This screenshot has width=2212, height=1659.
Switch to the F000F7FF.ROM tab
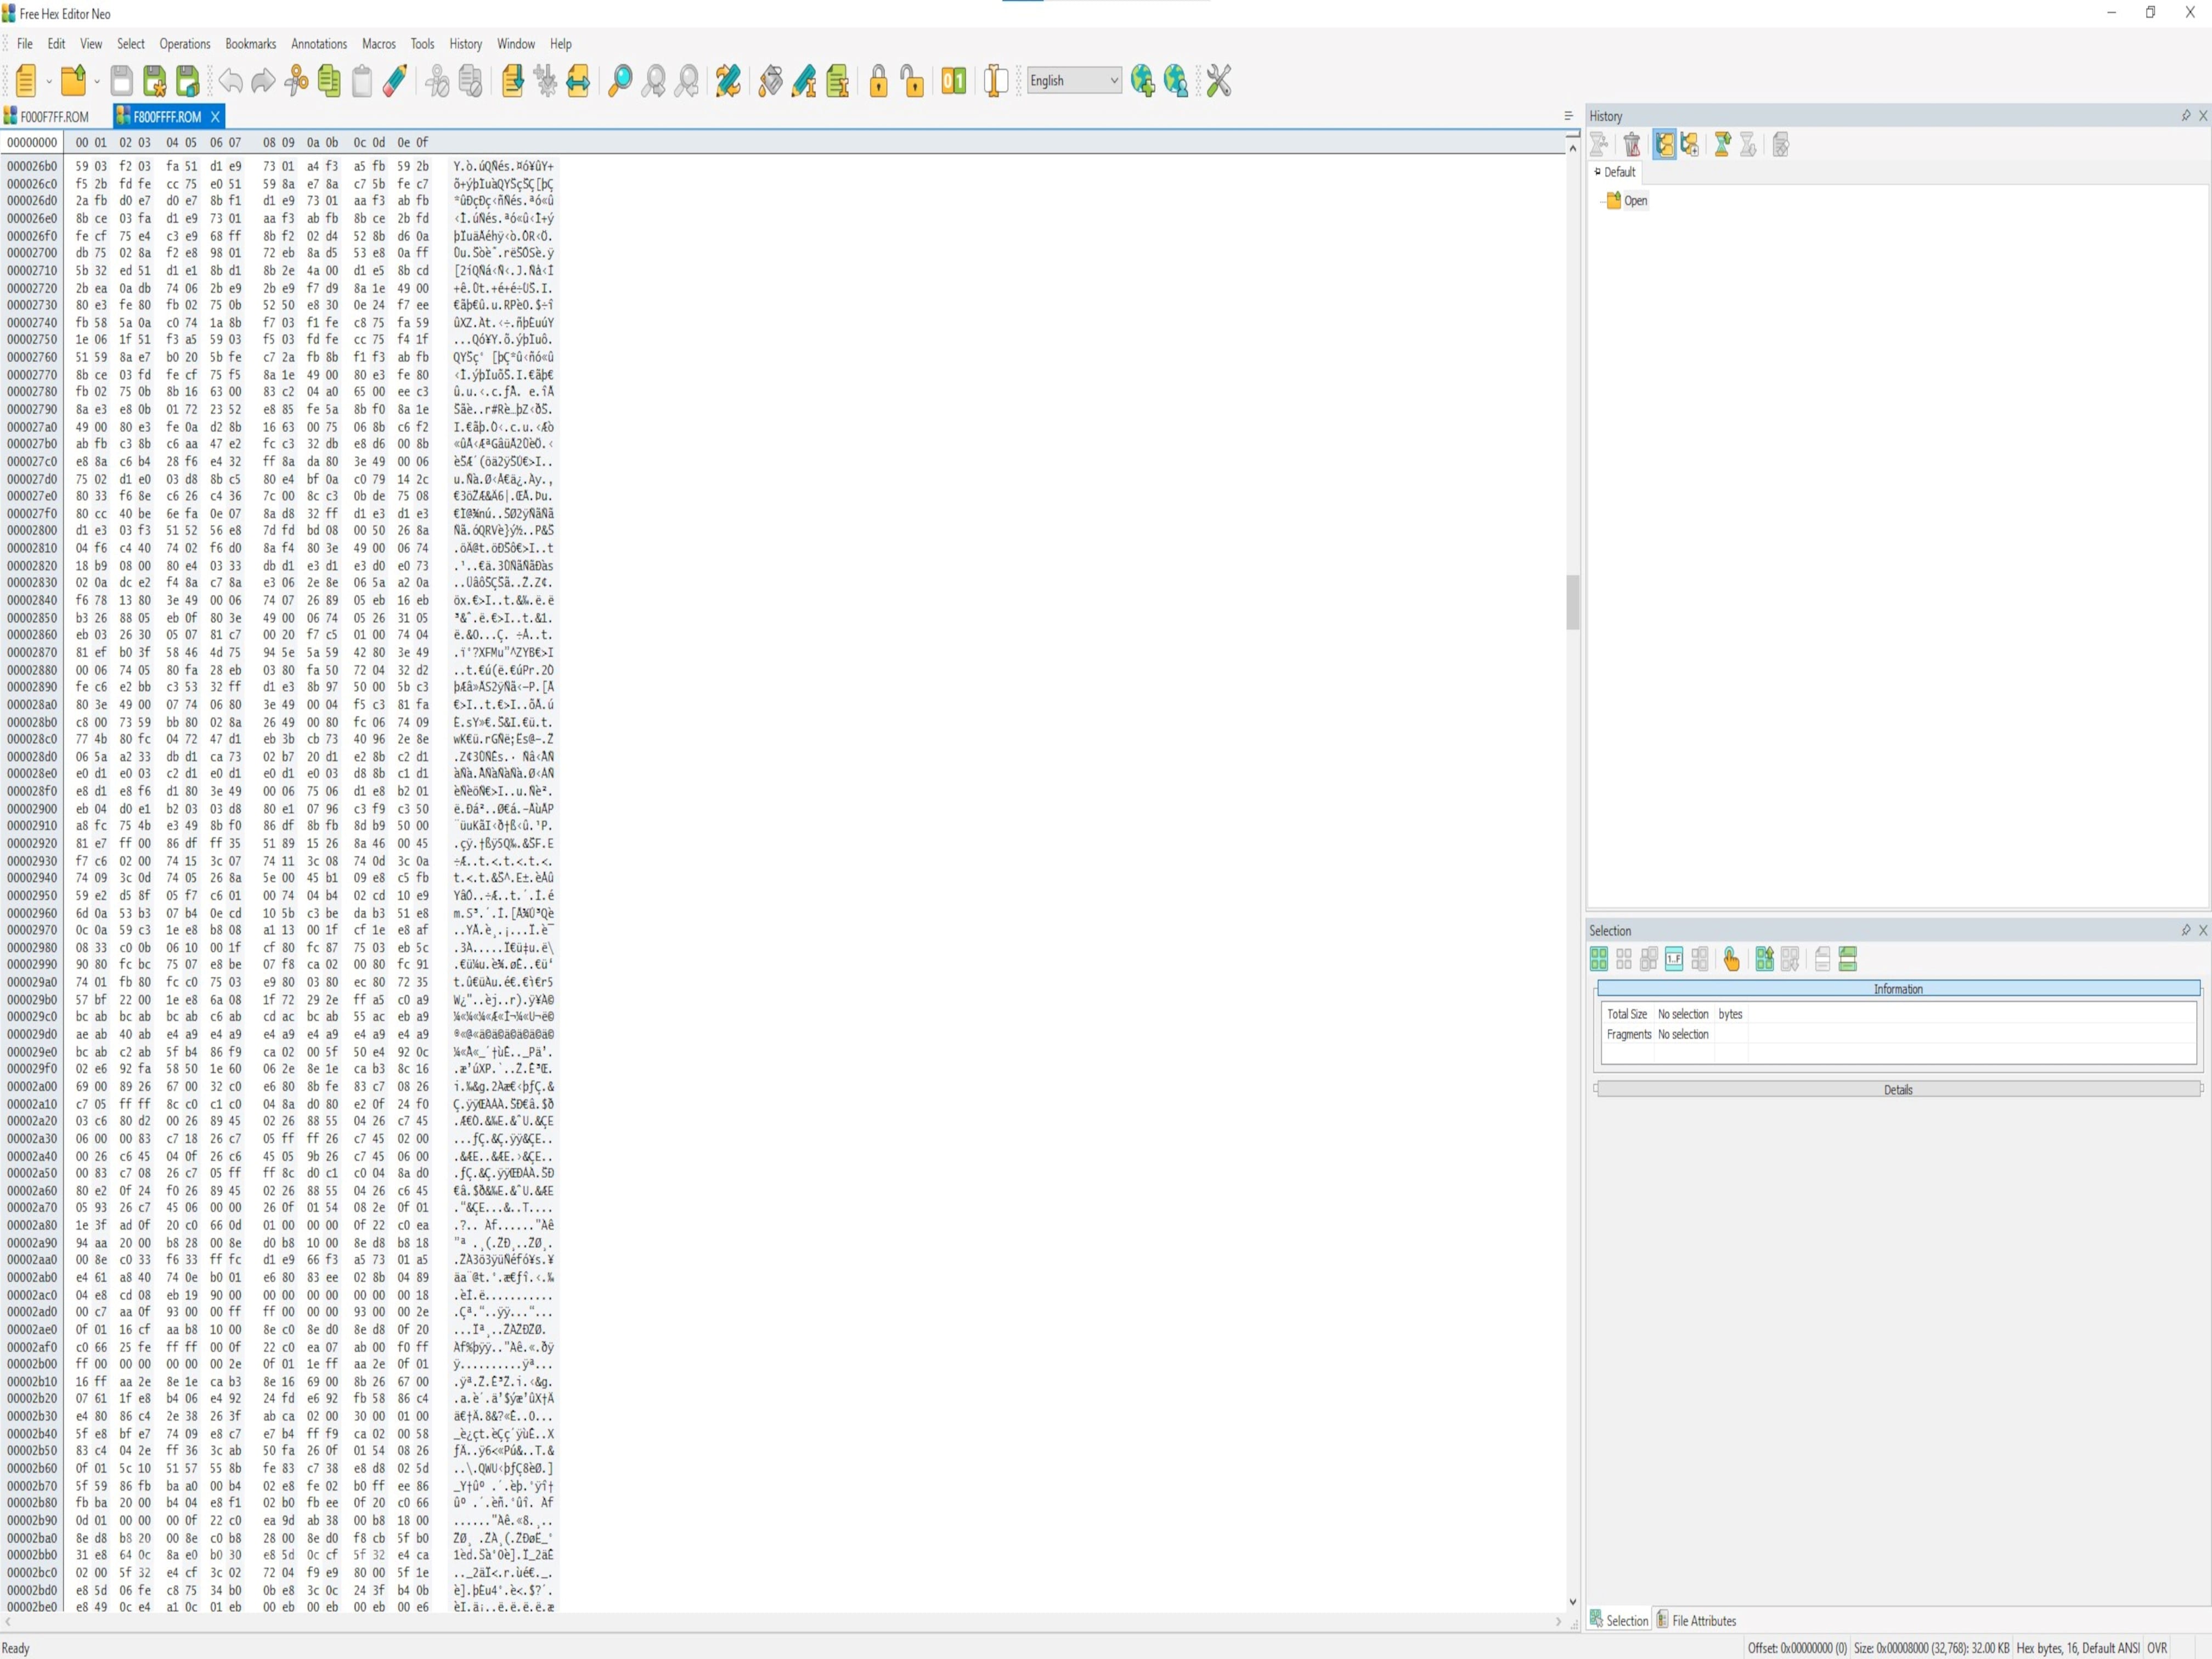55,117
